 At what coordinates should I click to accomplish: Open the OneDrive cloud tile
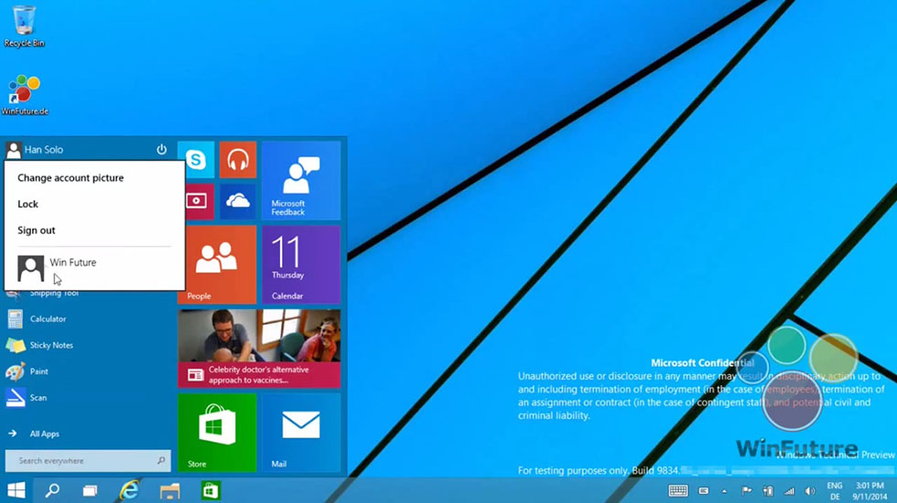[x=238, y=201]
